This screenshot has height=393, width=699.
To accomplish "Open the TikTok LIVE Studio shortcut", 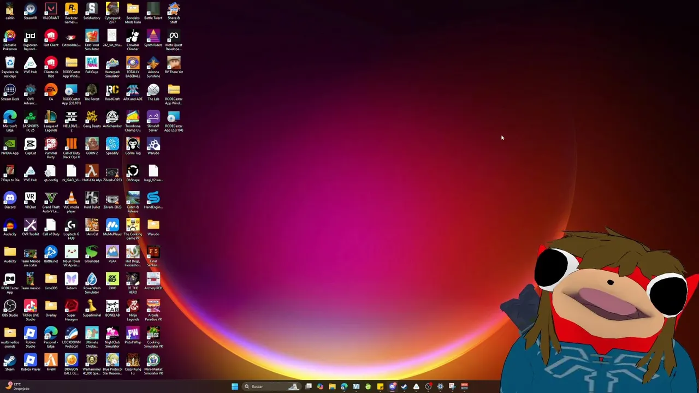I will pos(30,311).
